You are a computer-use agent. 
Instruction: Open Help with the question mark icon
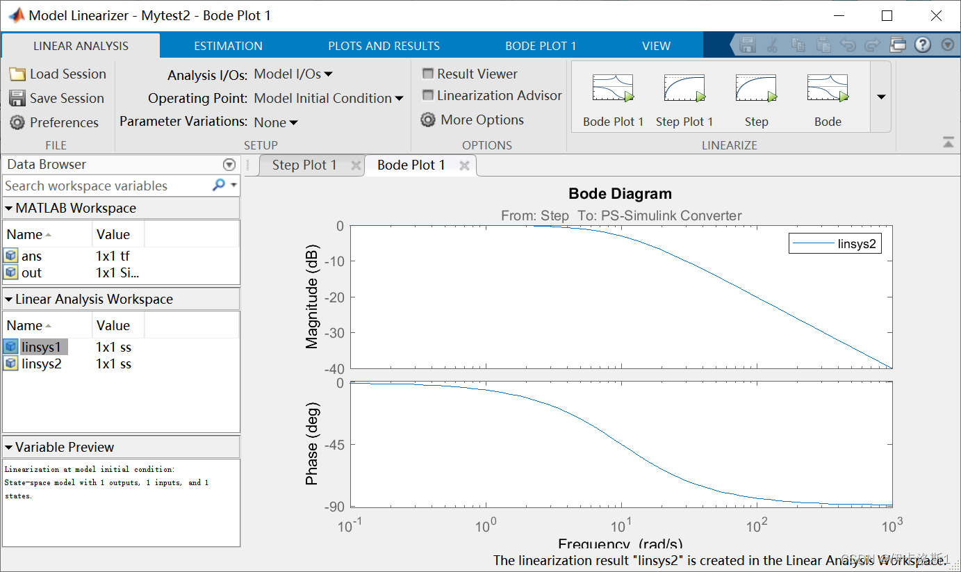[923, 45]
